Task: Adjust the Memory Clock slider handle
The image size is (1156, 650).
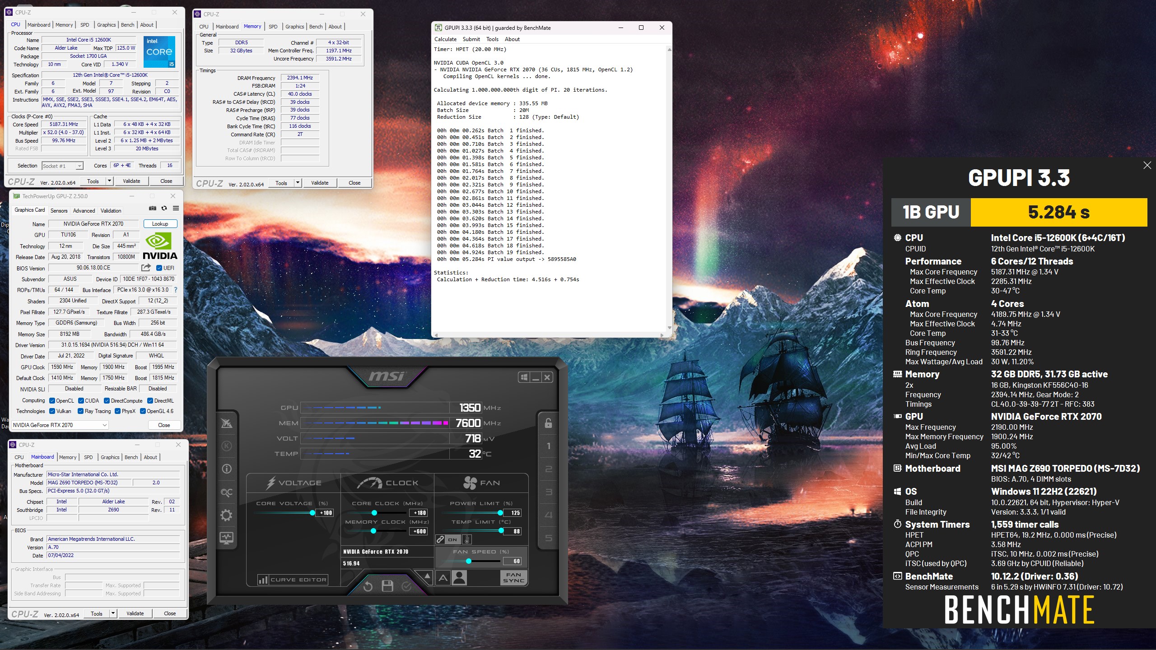Action: 373,531
